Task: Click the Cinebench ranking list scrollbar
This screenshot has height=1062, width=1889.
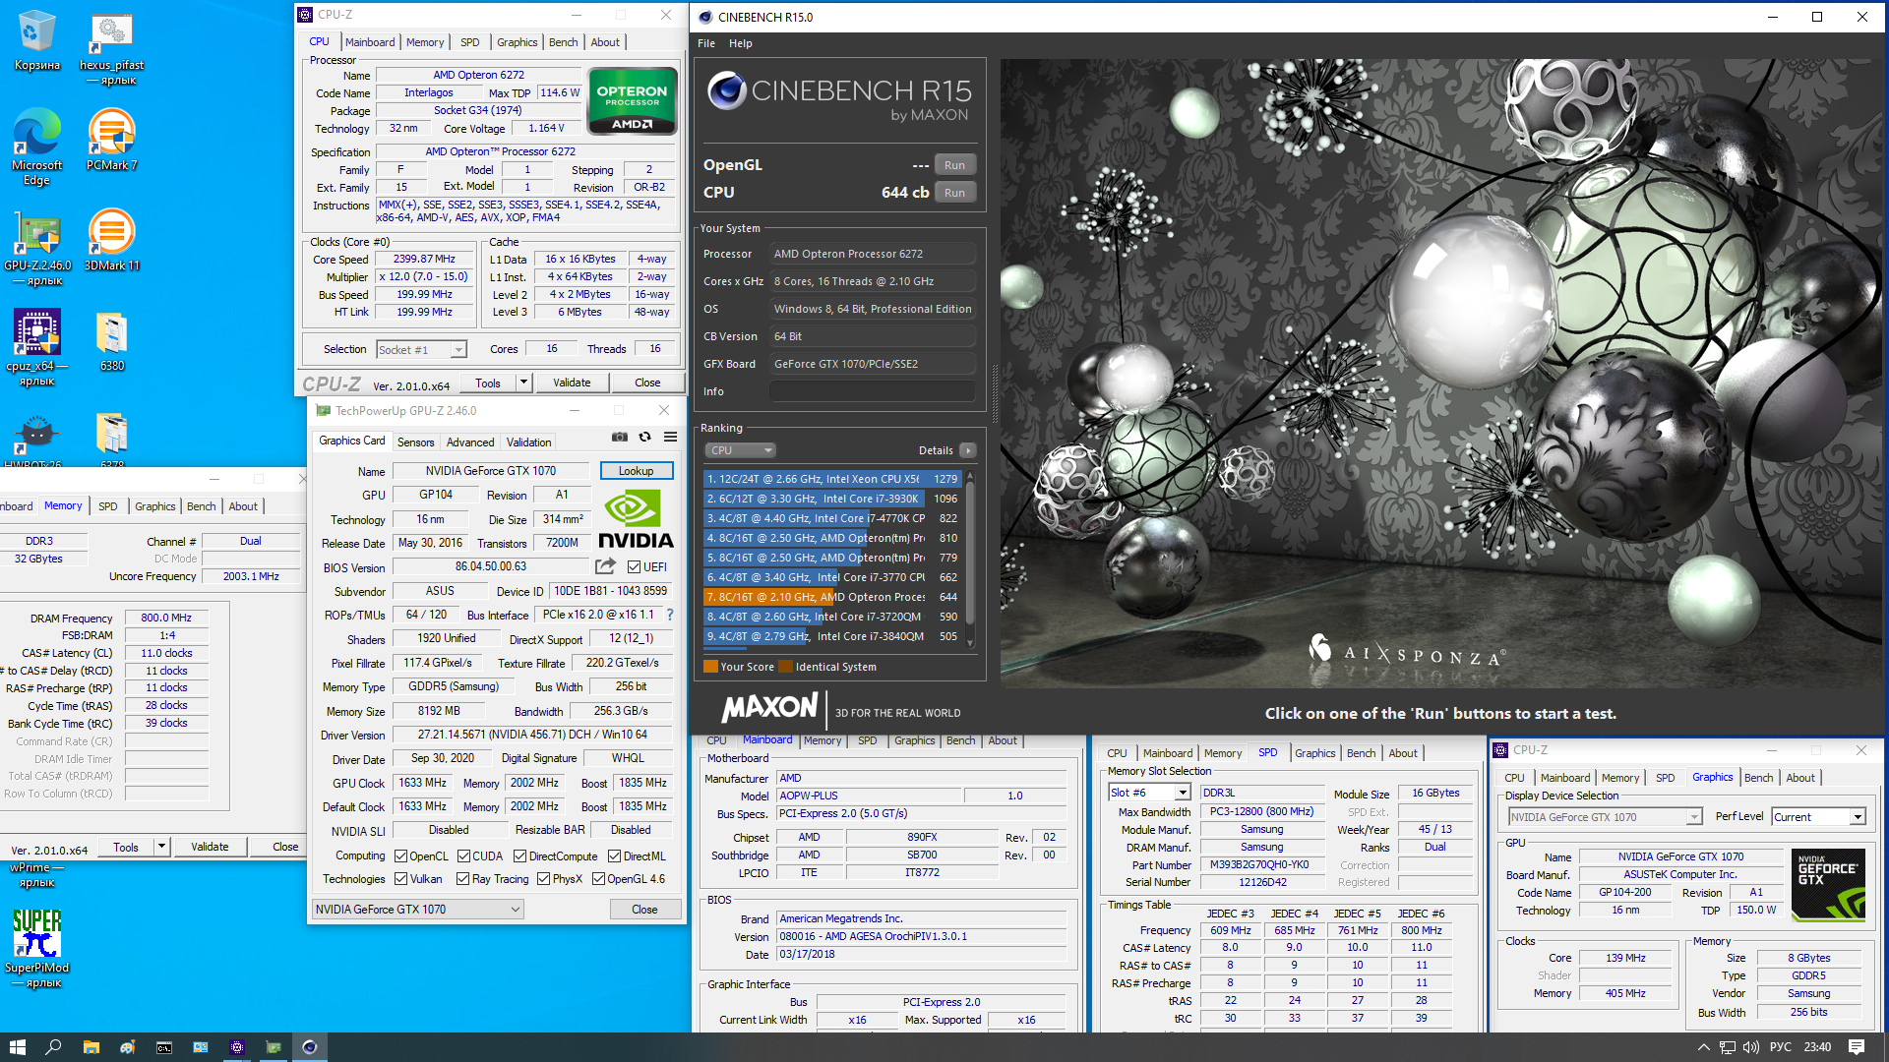Action: point(970,559)
